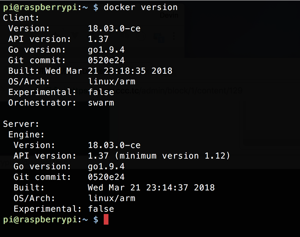Click the red terminal cursor block
This screenshot has width=300, height=237.
pyautogui.click(x=106, y=219)
